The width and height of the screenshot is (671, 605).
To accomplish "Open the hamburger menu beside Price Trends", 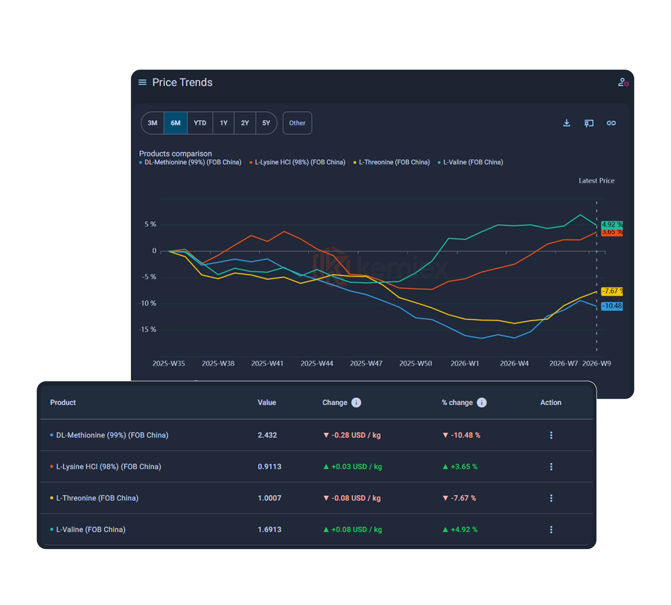I will pos(142,82).
